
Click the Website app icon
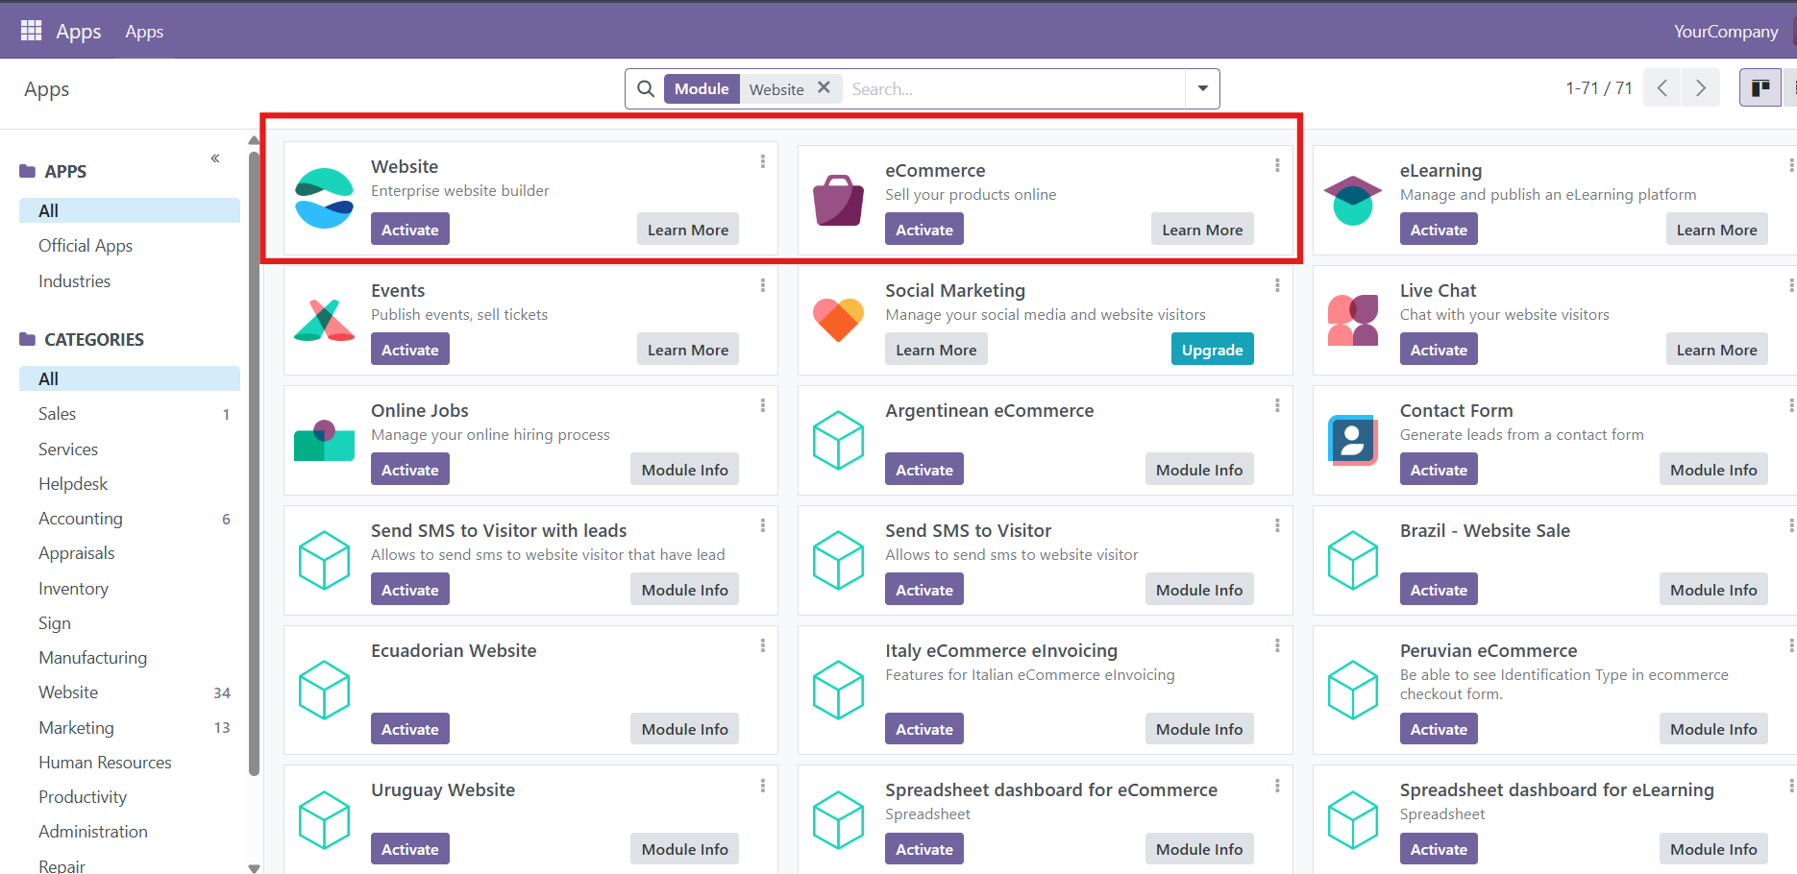[325, 199]
